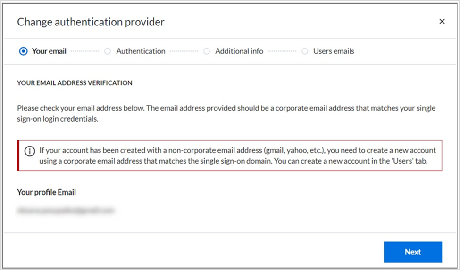The width and height of the screenshot is (460, 270).
Task: Jump to the Additional info step label
Action: click(239, 51)
